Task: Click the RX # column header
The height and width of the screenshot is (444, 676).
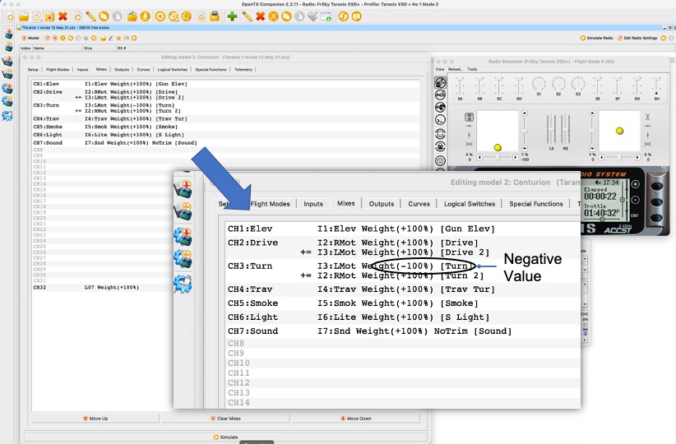Action: [x=122, y=49]
